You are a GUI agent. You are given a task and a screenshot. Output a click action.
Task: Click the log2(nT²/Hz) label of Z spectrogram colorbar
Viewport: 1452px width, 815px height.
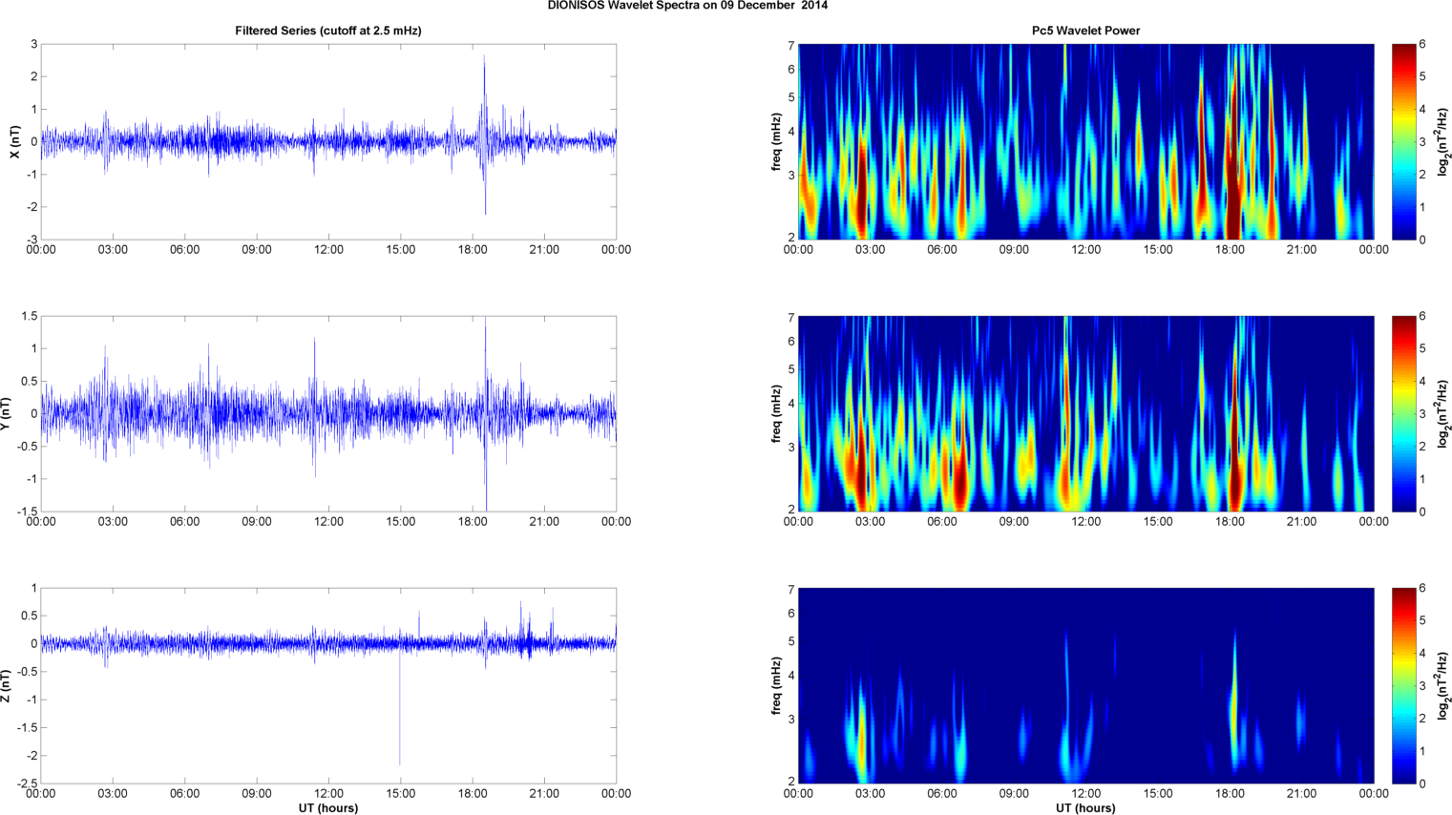click(x=1443, y=686)
